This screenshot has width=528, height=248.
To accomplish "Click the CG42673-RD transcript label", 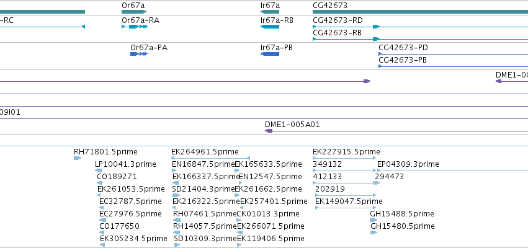I will (x=338, y=20).
